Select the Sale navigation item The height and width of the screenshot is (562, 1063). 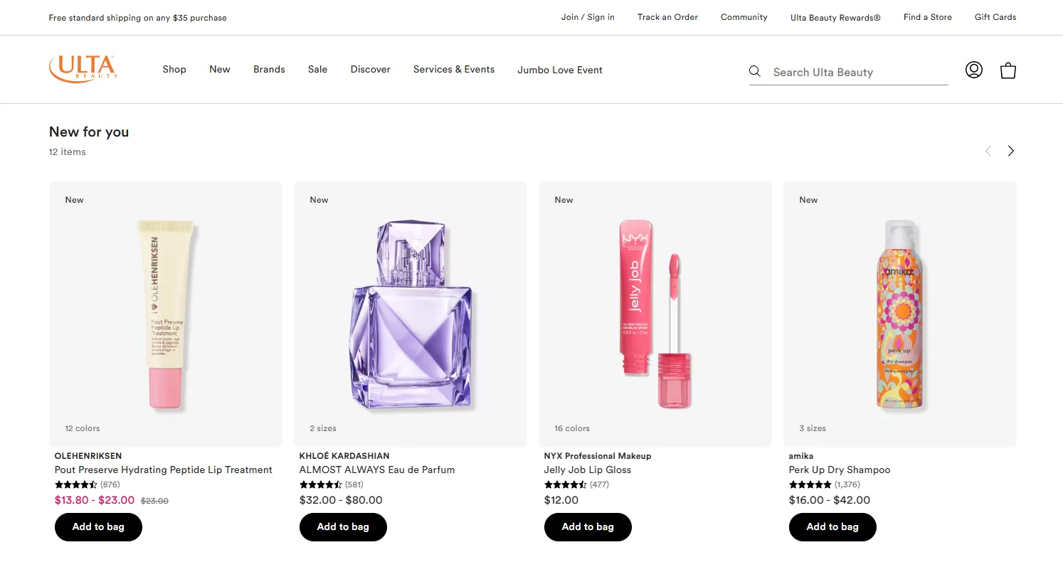click(317, 69)
